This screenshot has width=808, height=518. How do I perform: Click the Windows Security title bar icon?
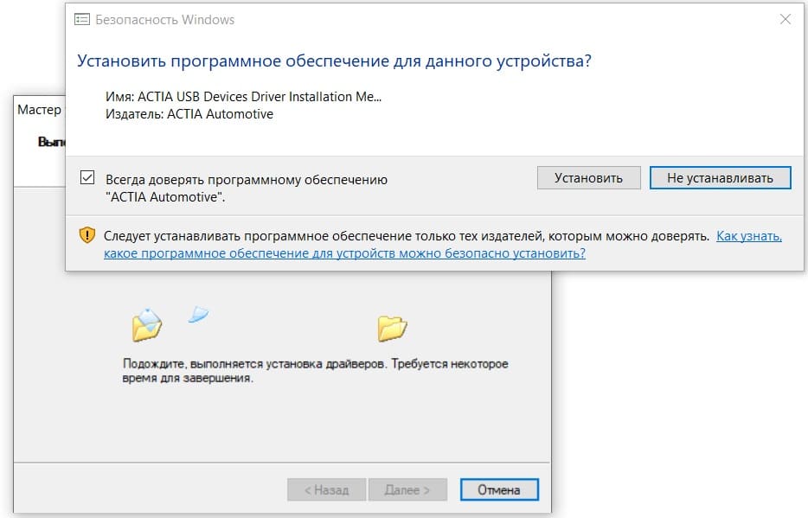[82, 19]
